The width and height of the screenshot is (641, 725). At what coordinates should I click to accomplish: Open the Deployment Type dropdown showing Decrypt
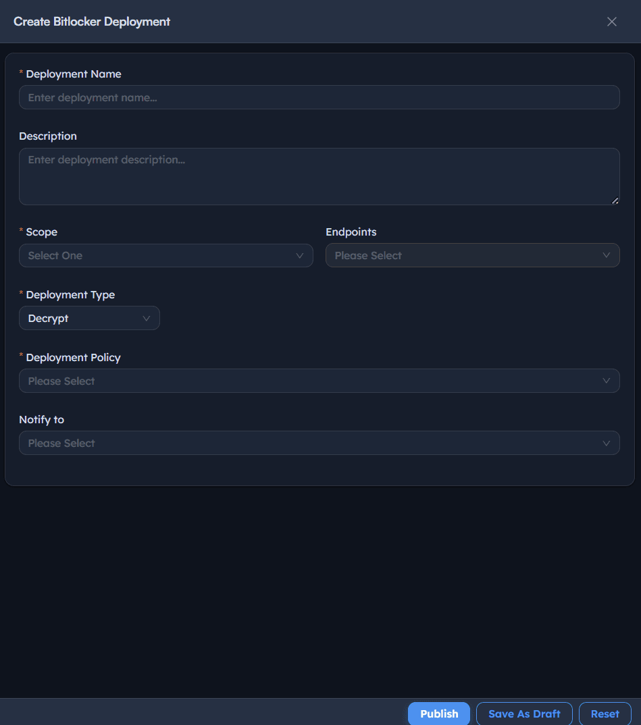89,318
